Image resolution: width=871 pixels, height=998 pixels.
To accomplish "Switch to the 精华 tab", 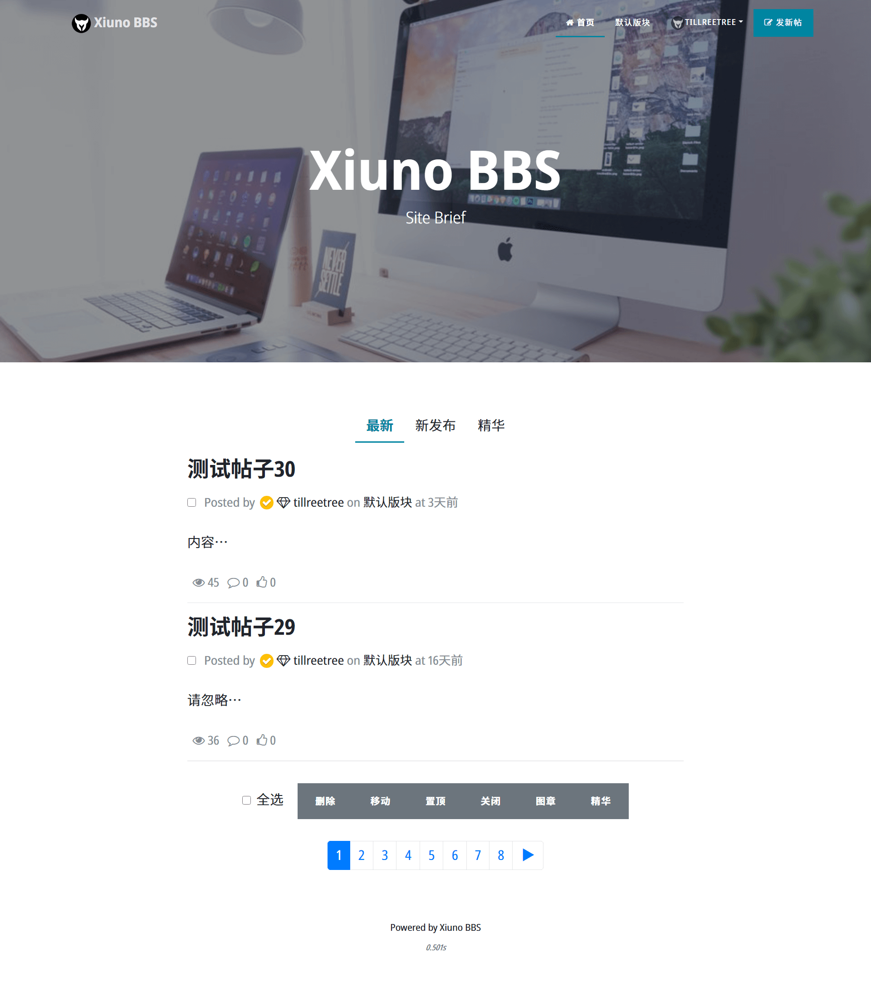I will coord(490,425).
